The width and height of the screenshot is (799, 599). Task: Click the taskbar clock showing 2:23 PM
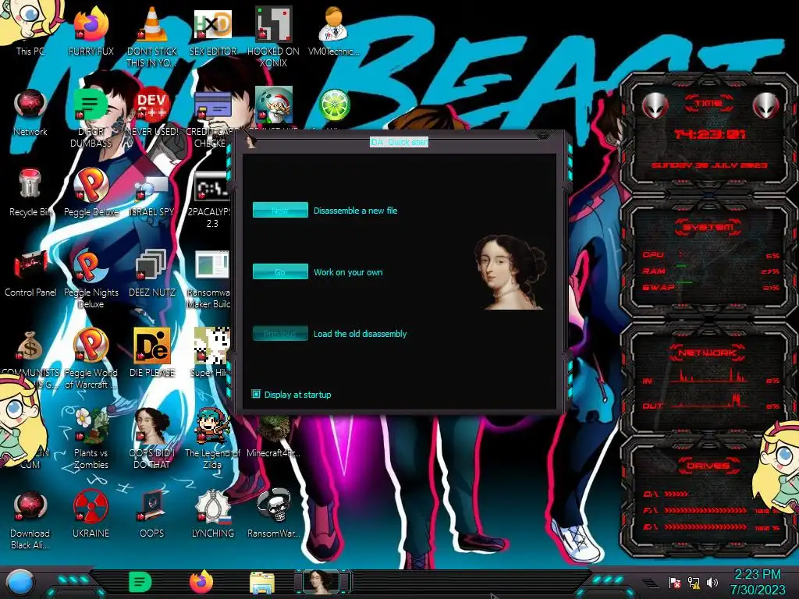(x=758, y=582)
